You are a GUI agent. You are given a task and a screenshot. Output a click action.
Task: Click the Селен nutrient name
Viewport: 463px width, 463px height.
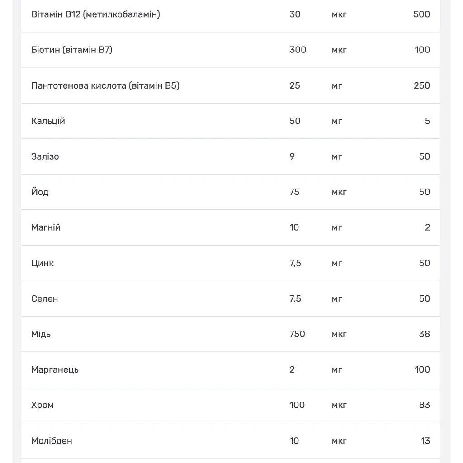tap(45, 298)
